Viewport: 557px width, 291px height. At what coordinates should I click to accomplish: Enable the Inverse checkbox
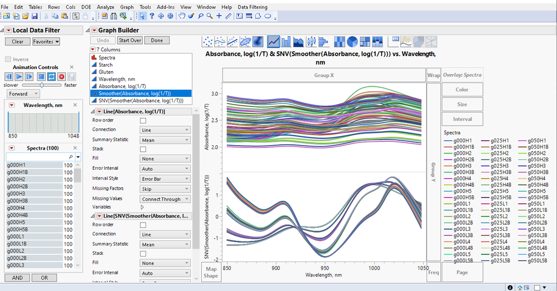[x=8, y=59]
